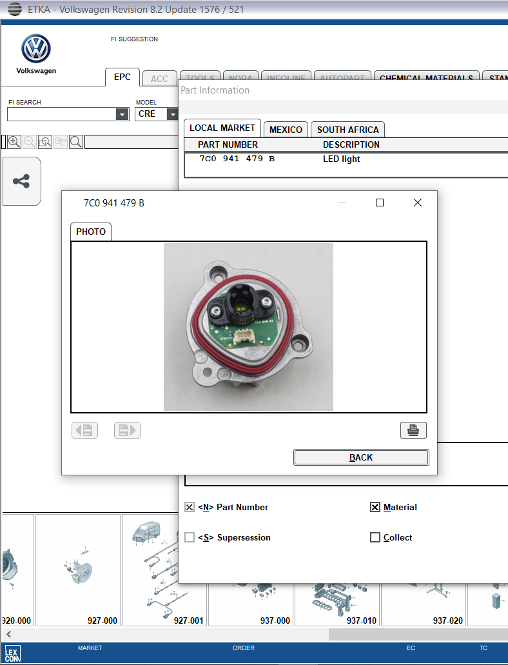The height and width of the screenshot is (665, 508).
Task: Print the part photo
Action: pyautogui.click(x=413, y=430)
